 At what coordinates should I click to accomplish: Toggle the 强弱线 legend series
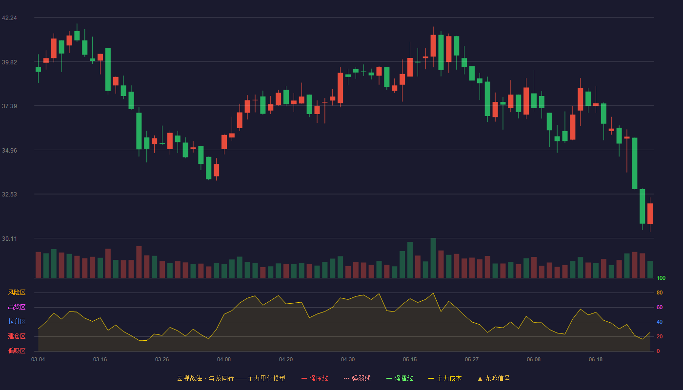point(357,378)
